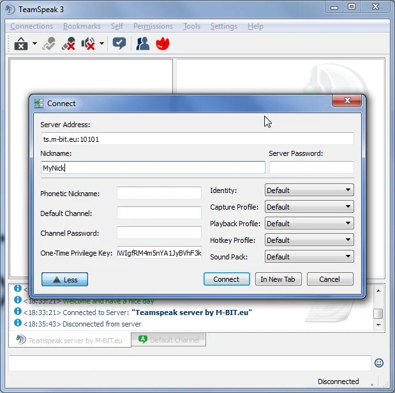Click the Default Channel field
This screenshot has height=393, width=395.
coord(159,213)
